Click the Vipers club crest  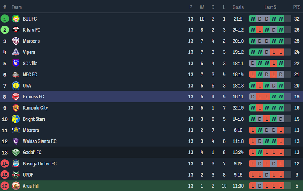[x=16, y=52]
